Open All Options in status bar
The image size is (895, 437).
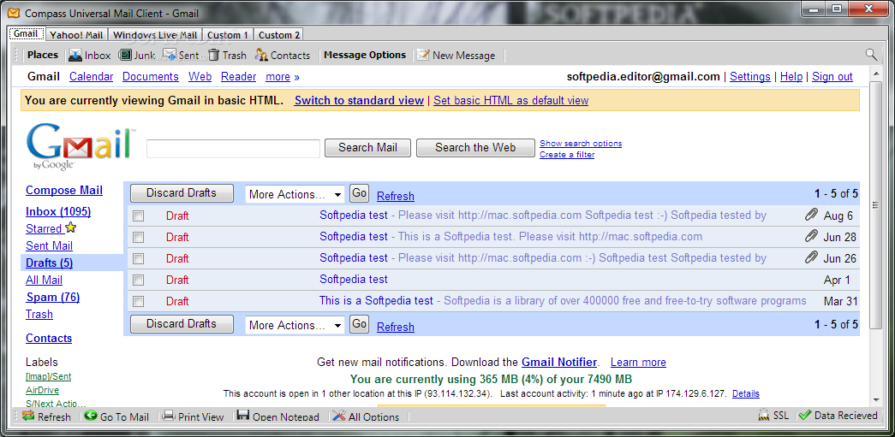(x=366, y=416)
